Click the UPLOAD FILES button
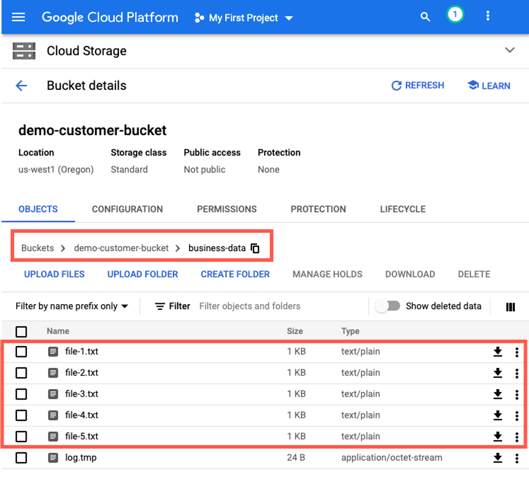 pos(54,274)
